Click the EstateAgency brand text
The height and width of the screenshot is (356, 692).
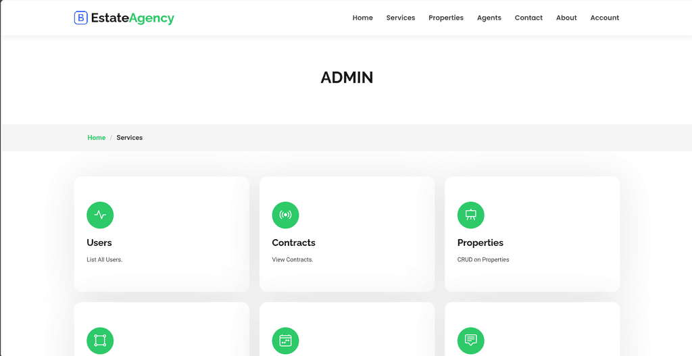[x=132, y=18]
